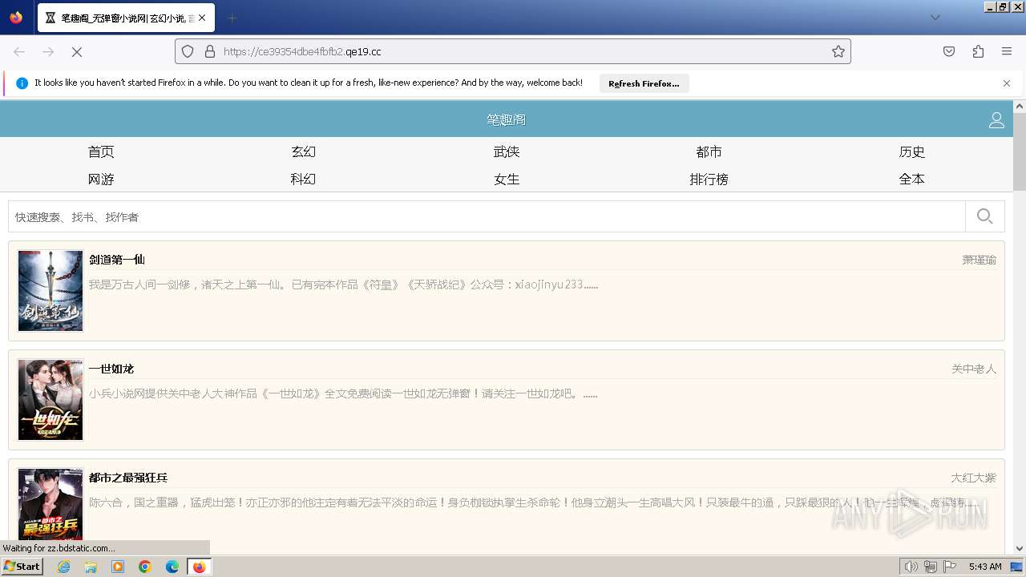The width and height of the screenshot is (1026, 577).
Task: Launch media player from taskbar
Action: (x=118, y=567)
